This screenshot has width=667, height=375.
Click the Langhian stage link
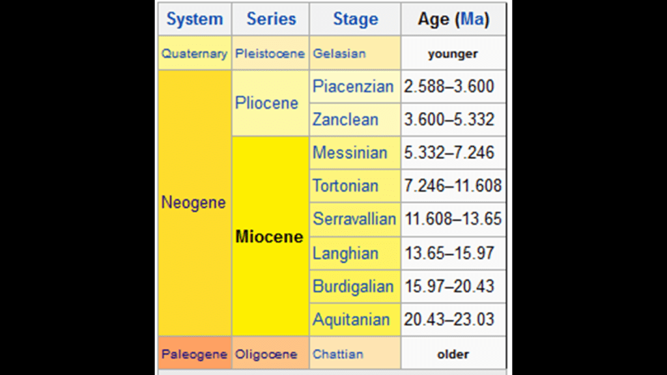pos(345,253)
